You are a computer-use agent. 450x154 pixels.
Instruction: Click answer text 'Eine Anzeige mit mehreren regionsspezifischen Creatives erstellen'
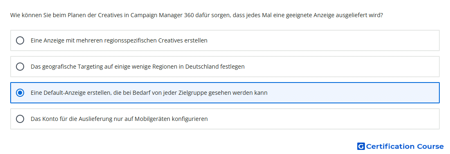119,40
